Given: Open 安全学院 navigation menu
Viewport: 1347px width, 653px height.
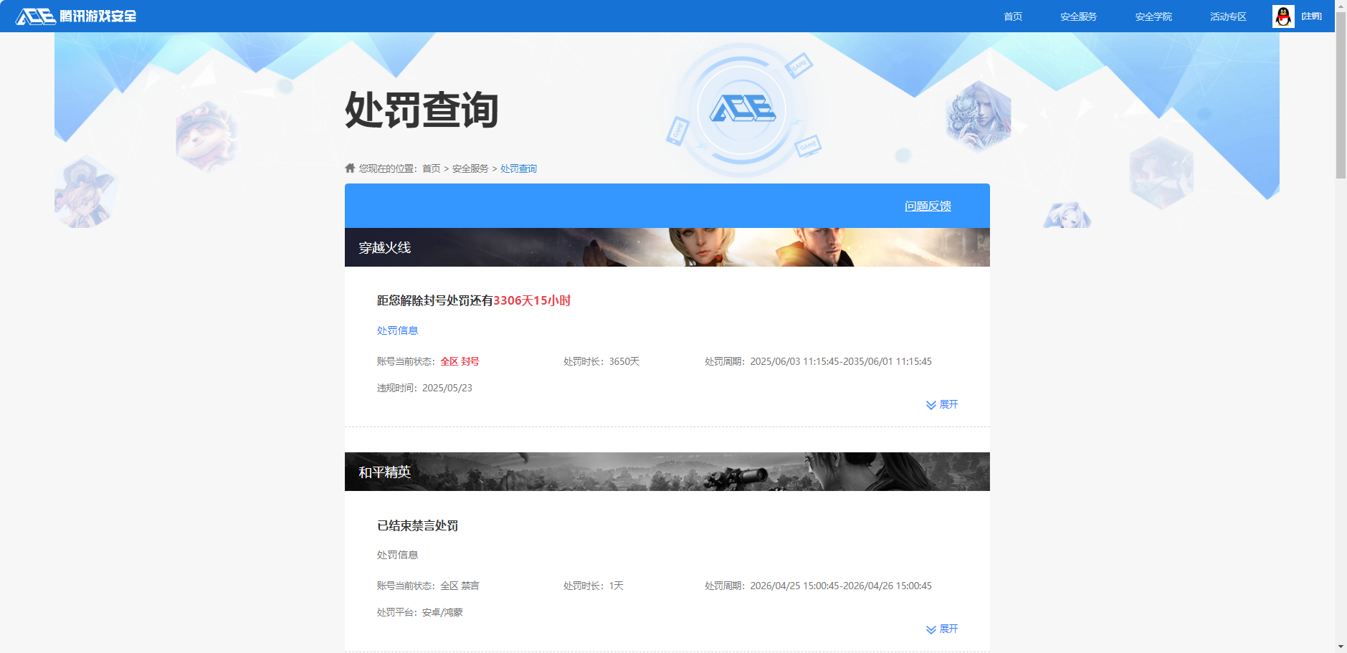Looking at the screenshot, I should (x=1153, y=16).
